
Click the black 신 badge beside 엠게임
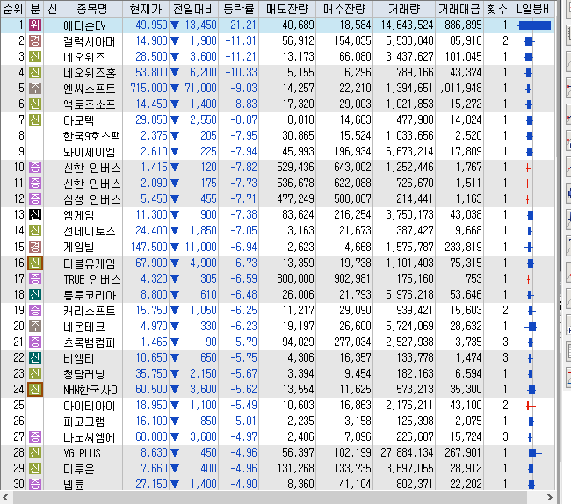[35, 215]
